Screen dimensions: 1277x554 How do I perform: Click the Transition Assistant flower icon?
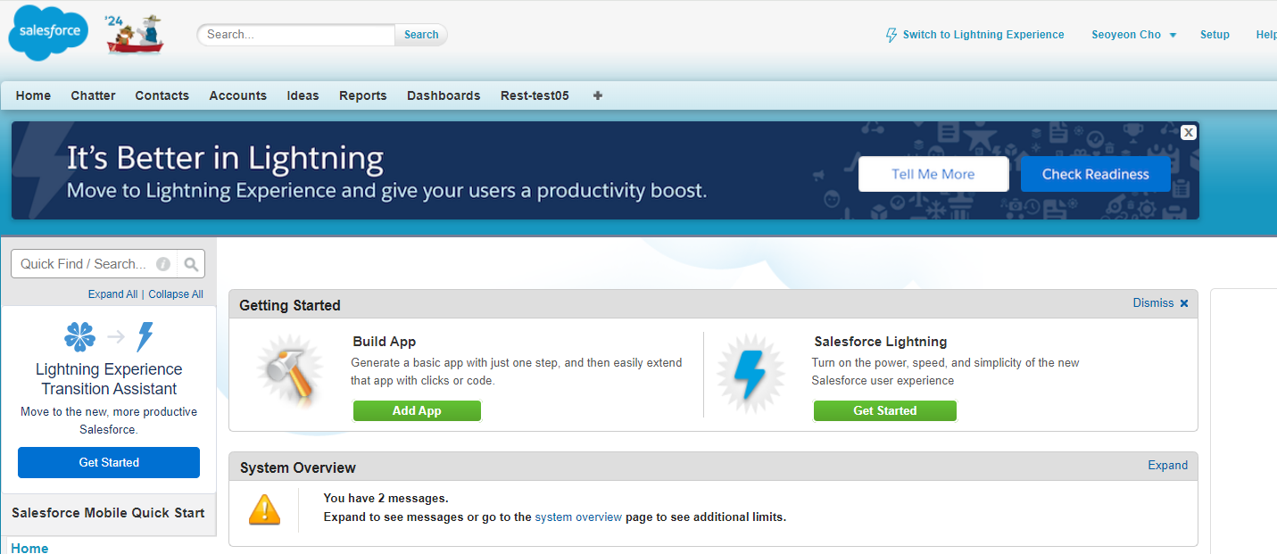(x=79, y=337)
